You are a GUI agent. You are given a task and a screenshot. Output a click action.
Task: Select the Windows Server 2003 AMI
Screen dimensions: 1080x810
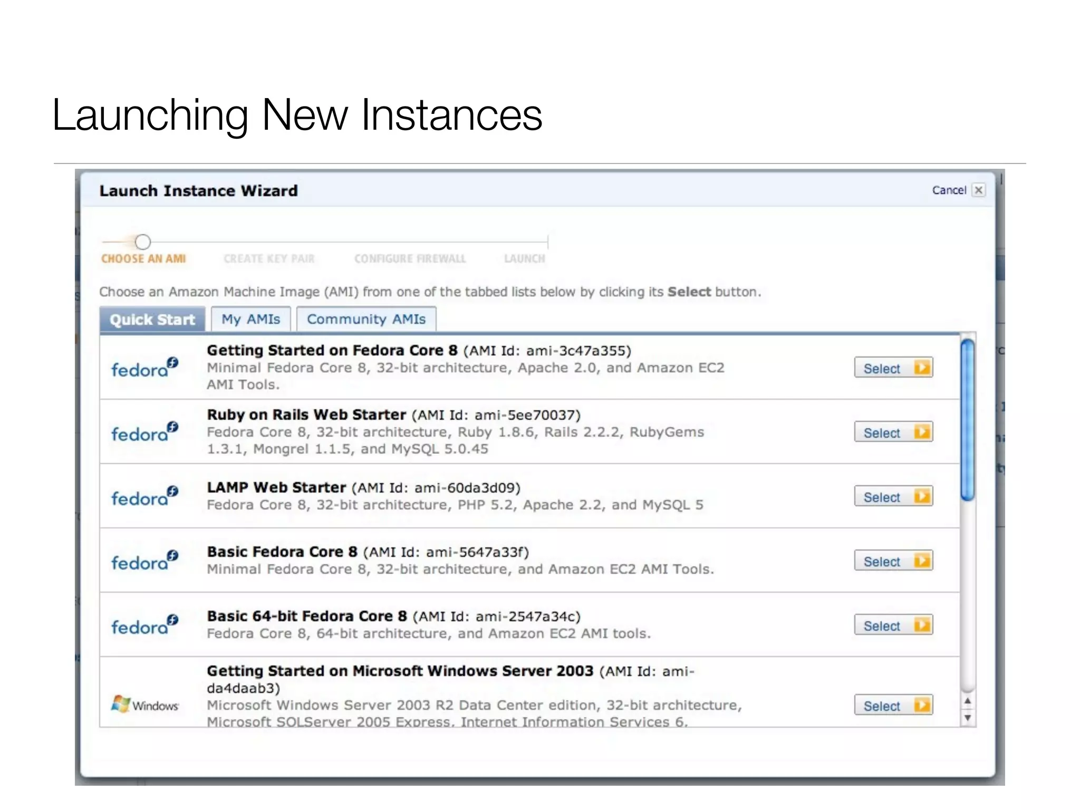[893, 706]
